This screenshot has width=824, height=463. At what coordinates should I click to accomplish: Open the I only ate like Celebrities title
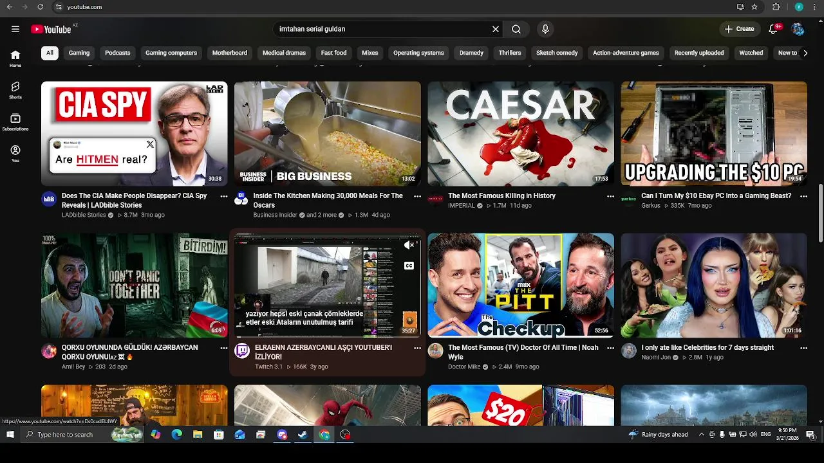(707, 348)
